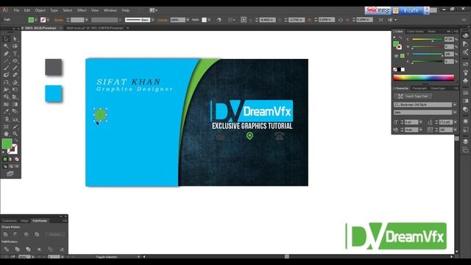Open the control bar Fill color dropdown

[x=36, y=20]
